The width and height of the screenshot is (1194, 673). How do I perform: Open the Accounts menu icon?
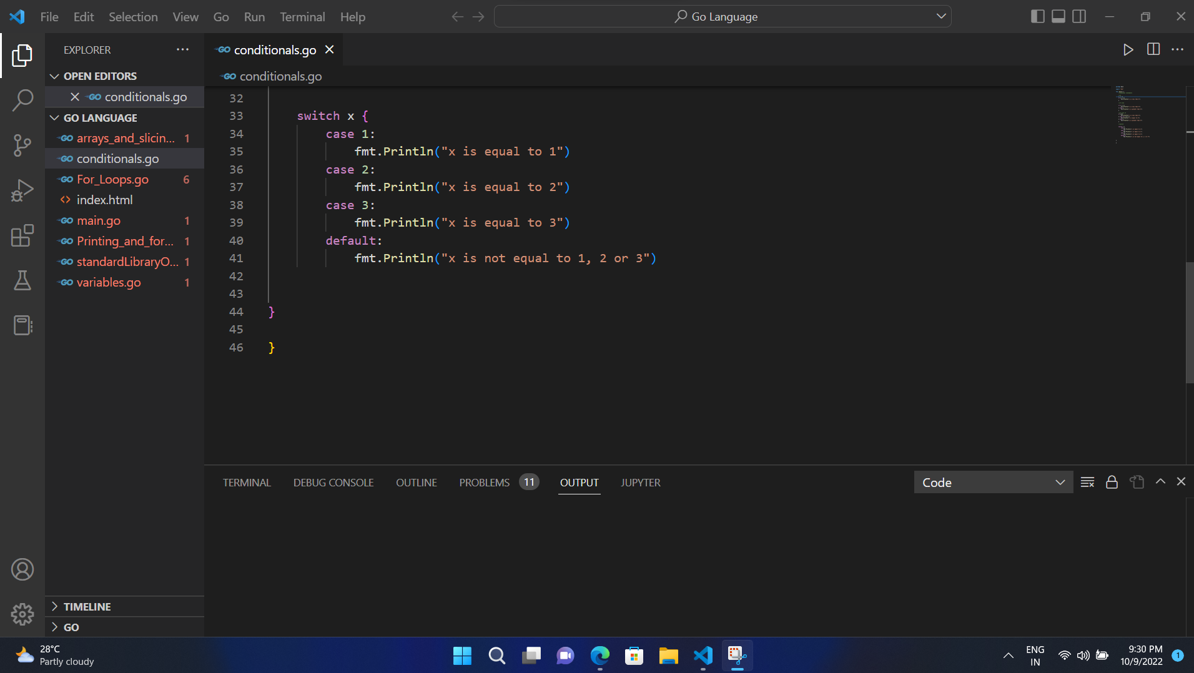click(22, 569)
